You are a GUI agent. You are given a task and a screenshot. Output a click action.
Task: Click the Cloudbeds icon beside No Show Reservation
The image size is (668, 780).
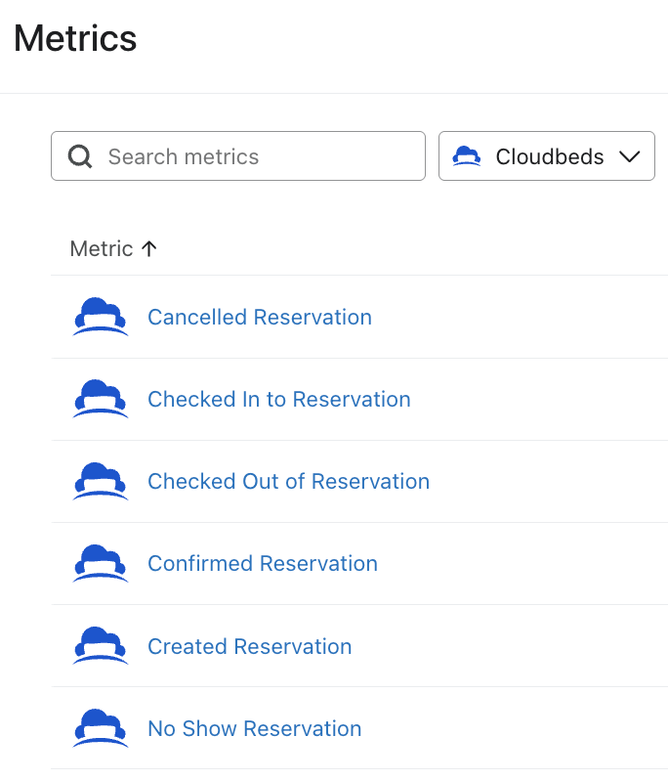101,728
